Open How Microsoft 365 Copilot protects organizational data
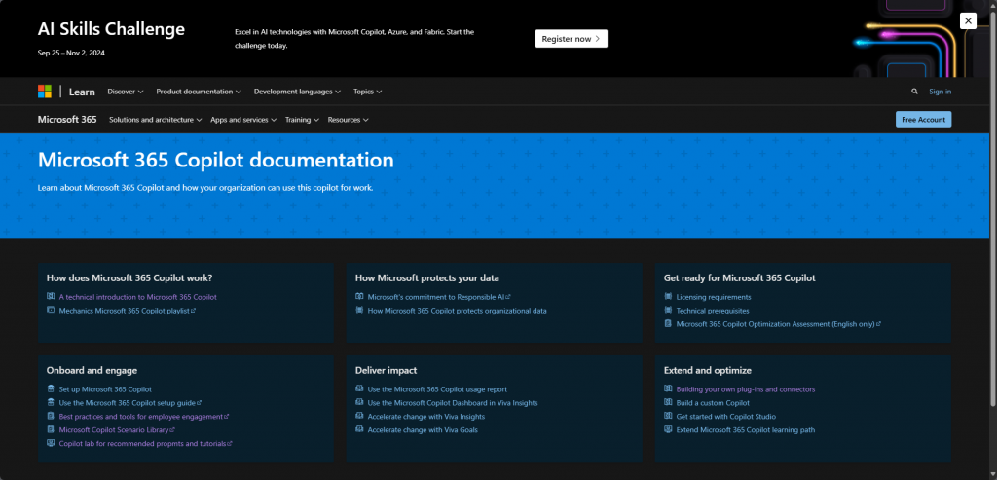The width and height of the screenshot is (997, 480). pyautogui.click(x=458, y=311)
